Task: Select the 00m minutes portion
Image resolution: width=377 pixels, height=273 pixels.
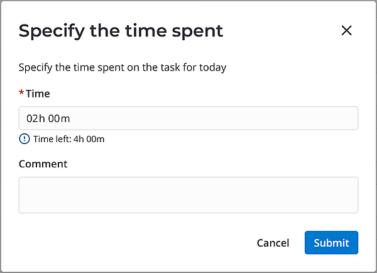Action: (60, 118)
